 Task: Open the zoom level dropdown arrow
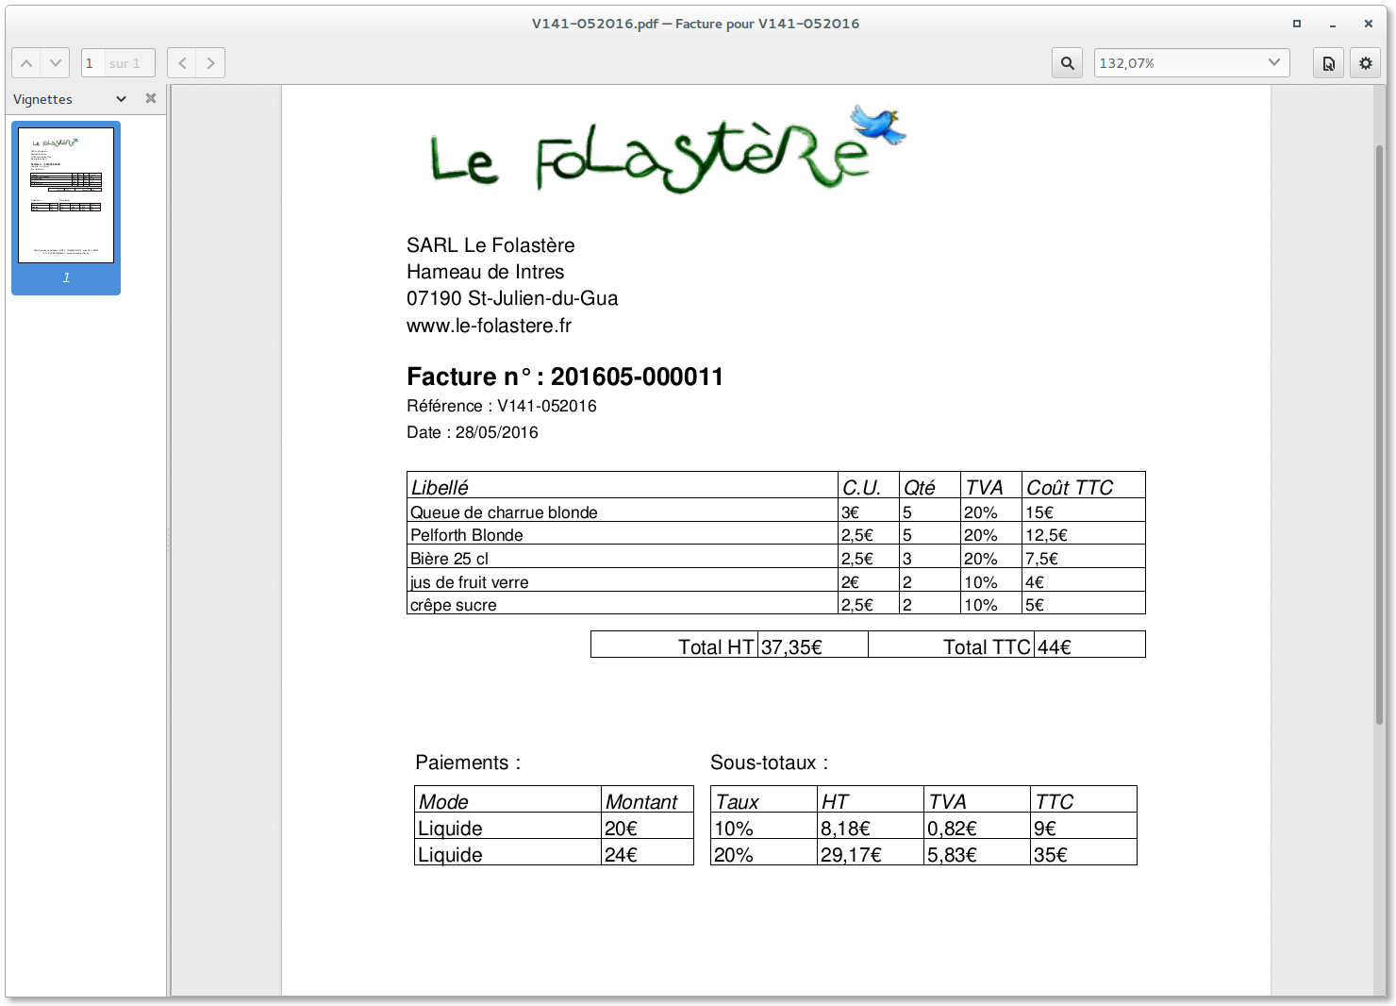tap(1273, 63)
